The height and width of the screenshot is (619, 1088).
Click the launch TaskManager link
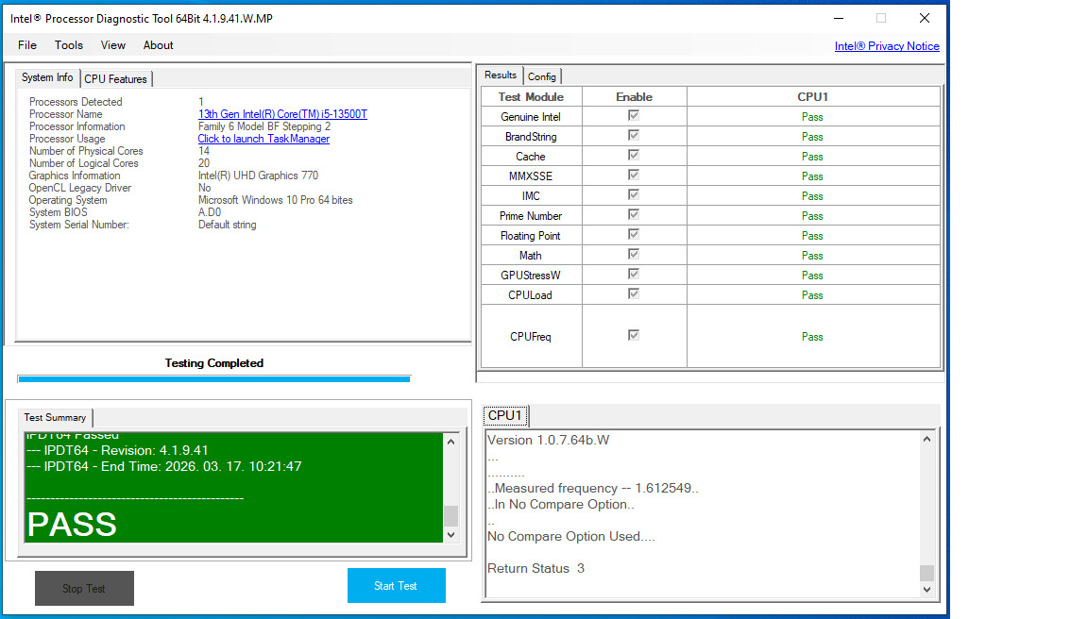263,139
